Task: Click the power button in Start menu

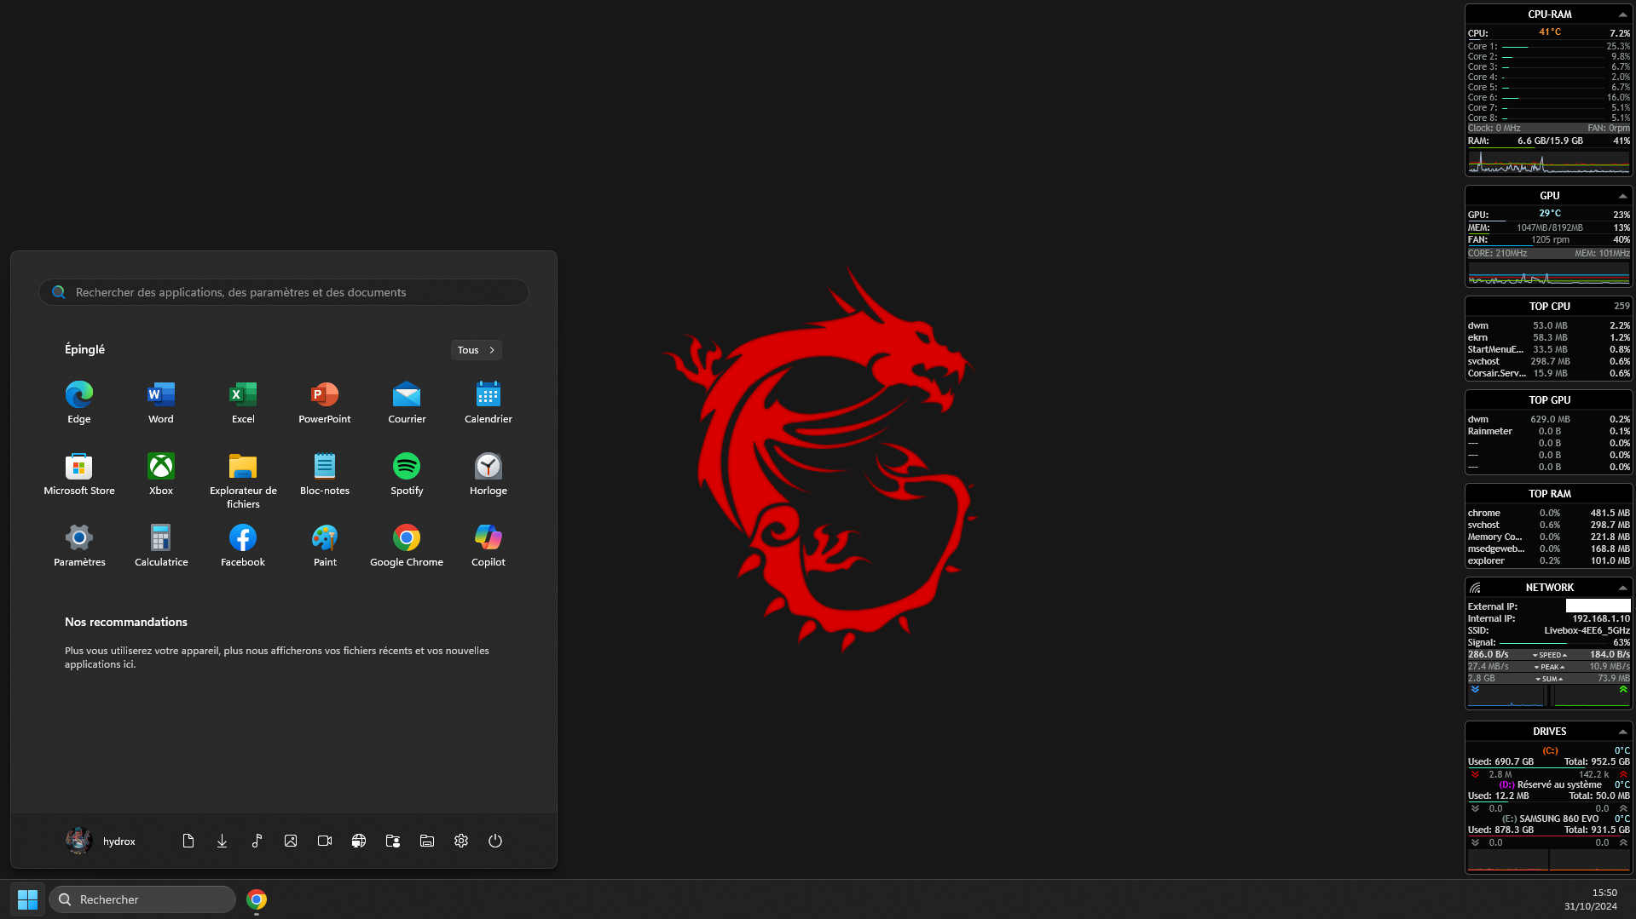Action: 495,841
